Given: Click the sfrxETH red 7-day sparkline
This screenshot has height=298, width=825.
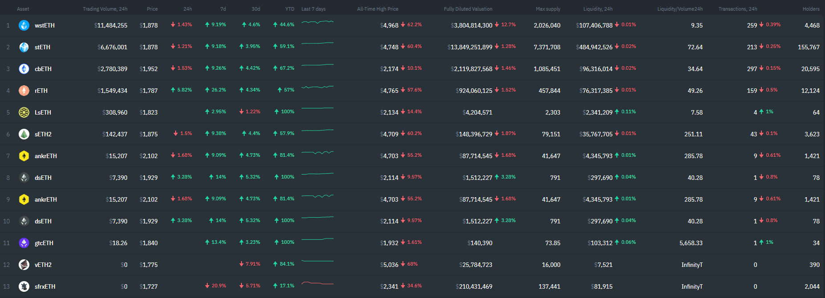Looking at the screenshot, I should point(317,283).
